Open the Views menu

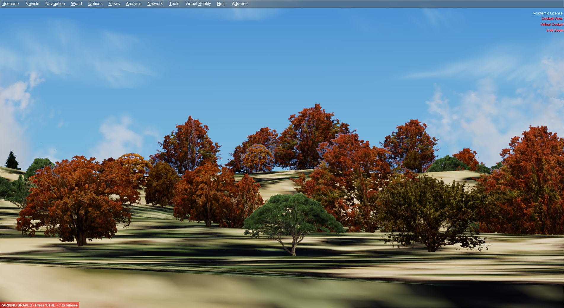(114, 4)
